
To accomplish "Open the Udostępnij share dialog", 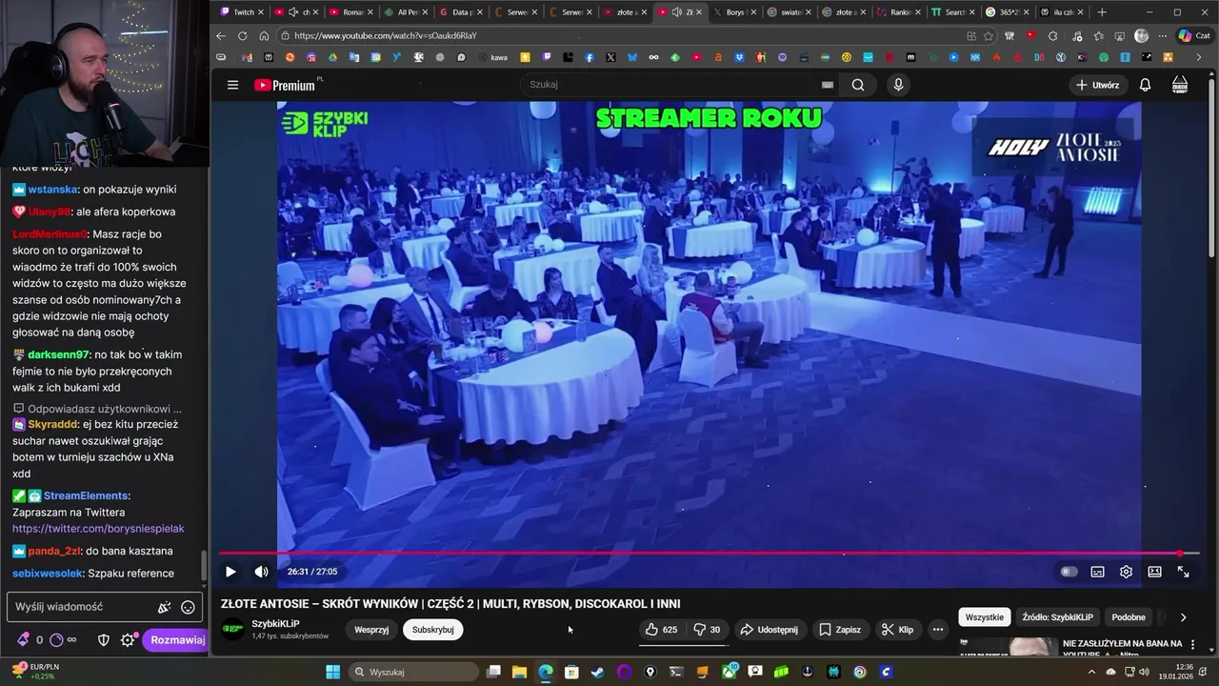I will (769, 630).
